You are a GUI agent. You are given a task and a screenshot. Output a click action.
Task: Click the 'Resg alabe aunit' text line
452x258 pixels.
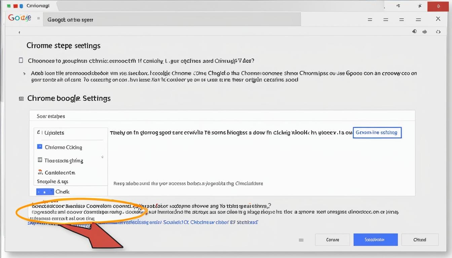tap(188, 183)
